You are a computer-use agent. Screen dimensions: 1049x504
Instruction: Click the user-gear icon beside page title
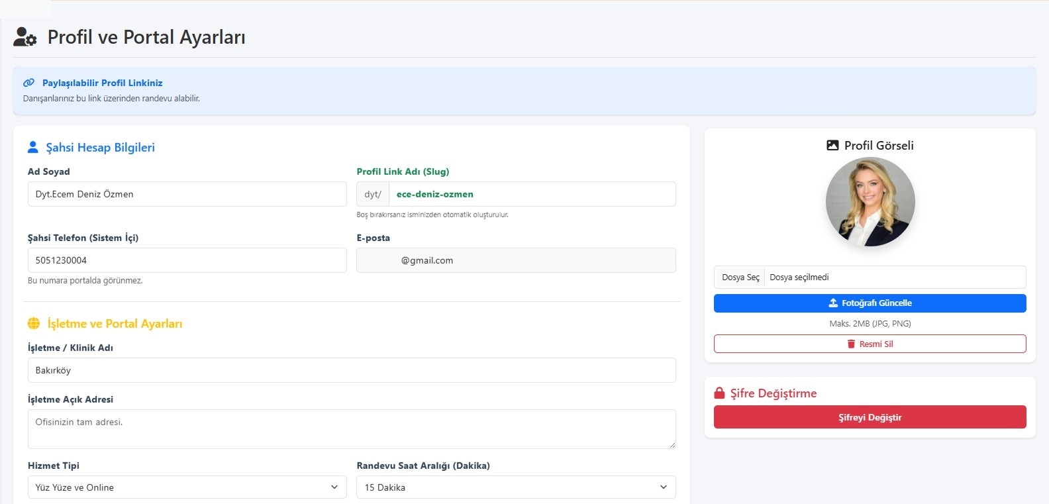(25, 37)
